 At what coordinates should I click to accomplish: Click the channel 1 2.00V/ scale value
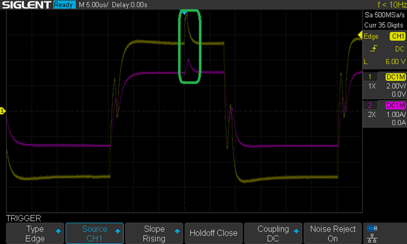[x=396, y=86]
